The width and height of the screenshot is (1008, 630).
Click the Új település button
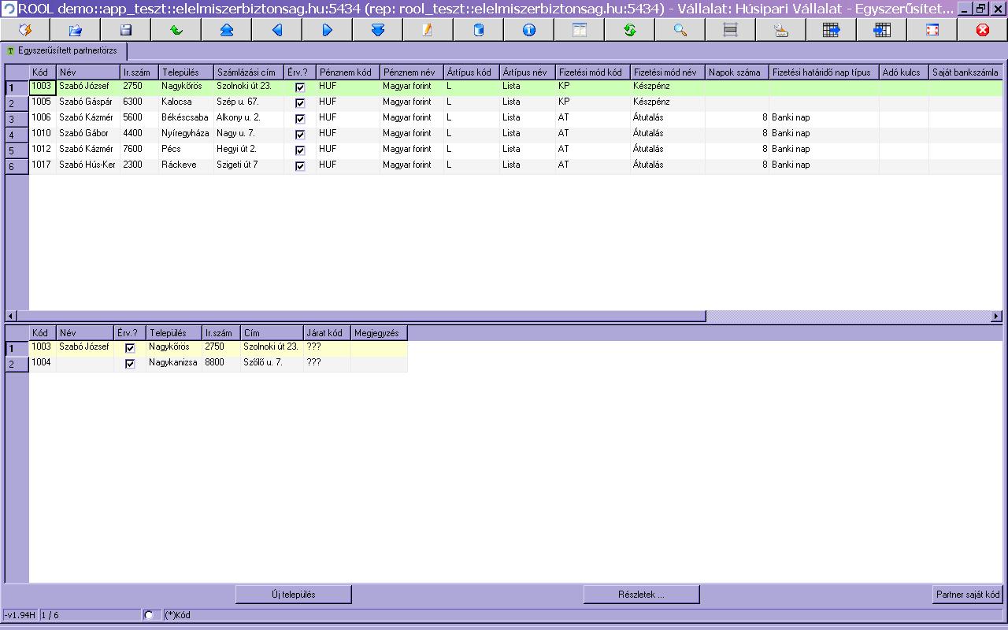(x=294, y=594)
